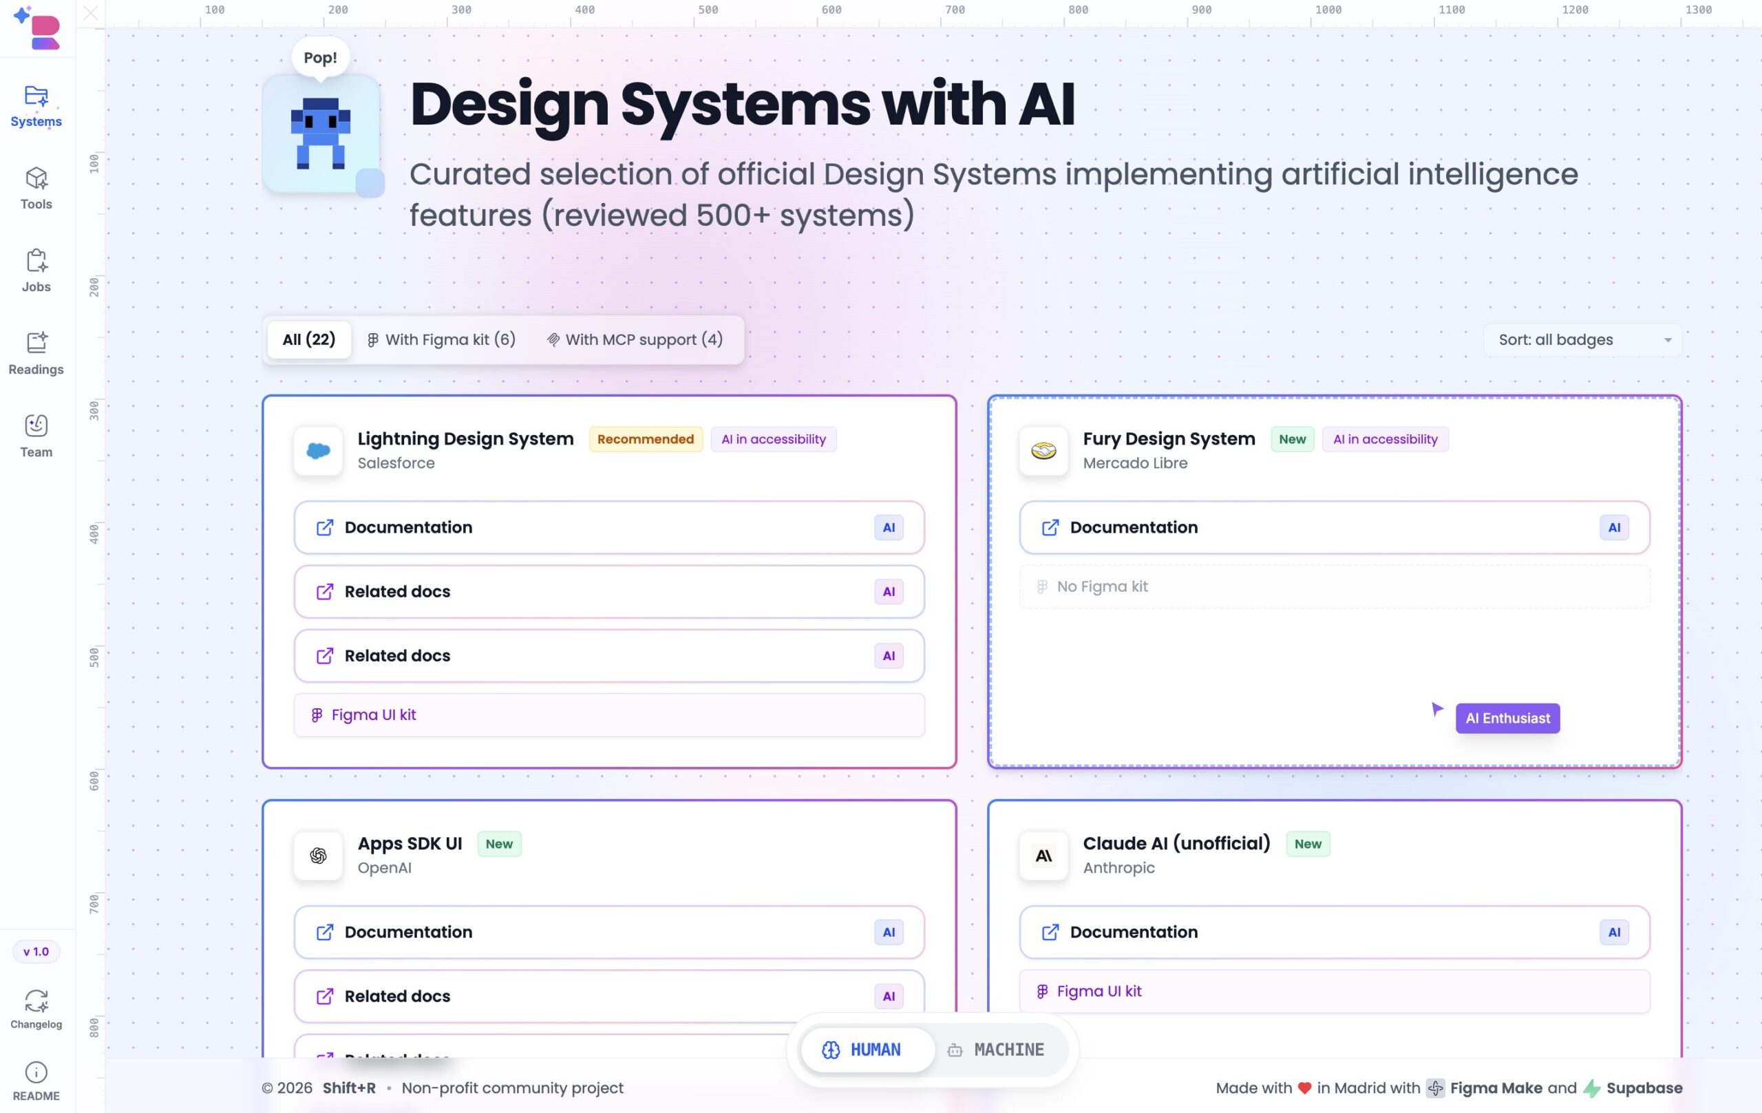Open the Jobs panel from the sidebar
This screenshot has width=1762, height=1113.
(36, 271)
